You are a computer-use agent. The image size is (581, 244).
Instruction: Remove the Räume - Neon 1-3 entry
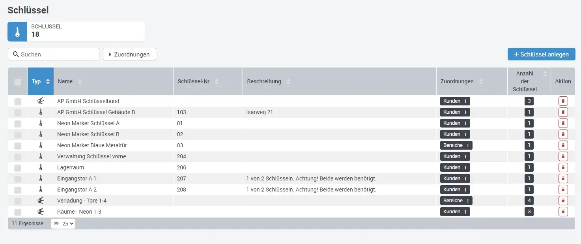click(563, 212)
